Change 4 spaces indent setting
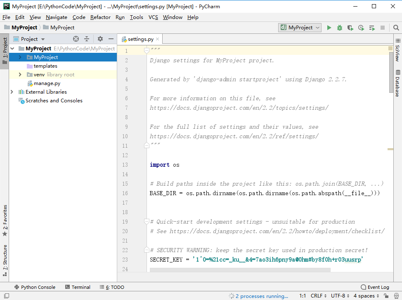 coord(366,296)
